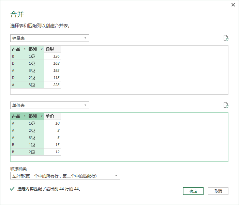Click the 126 quantity cell in 销量表

[x=53, y=56]
